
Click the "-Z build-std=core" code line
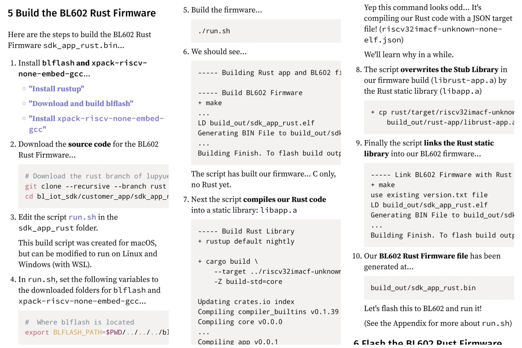[248, 282]
